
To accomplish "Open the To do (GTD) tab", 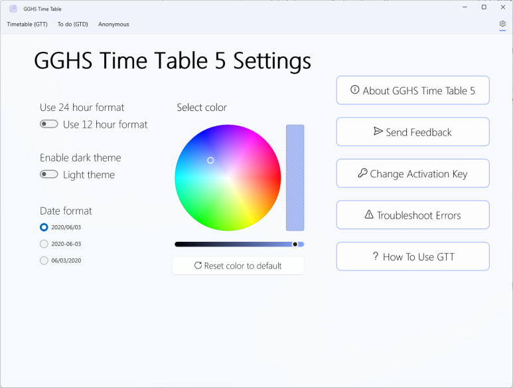I will tap(72, 24).
